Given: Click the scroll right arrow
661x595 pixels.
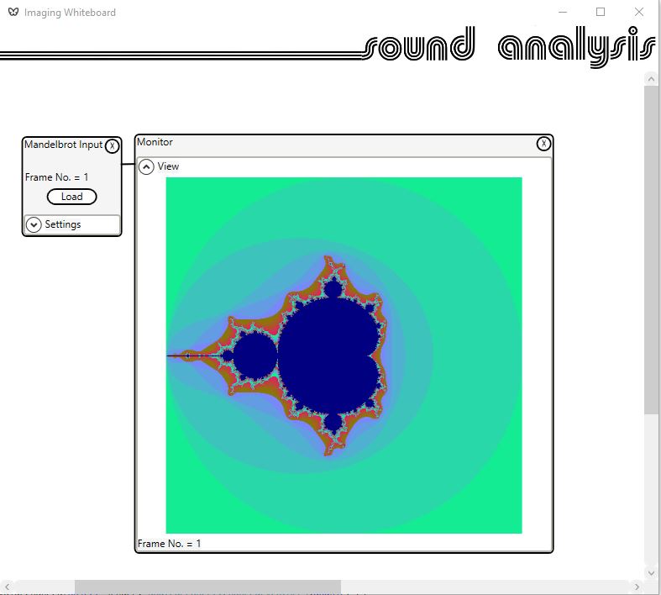Looking at the screenshot, I should [637, 587].
